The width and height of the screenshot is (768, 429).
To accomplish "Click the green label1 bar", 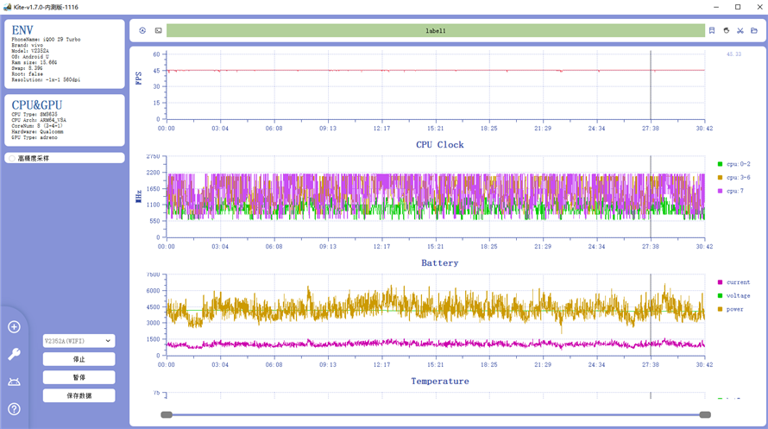I will (x=436, y=30).
